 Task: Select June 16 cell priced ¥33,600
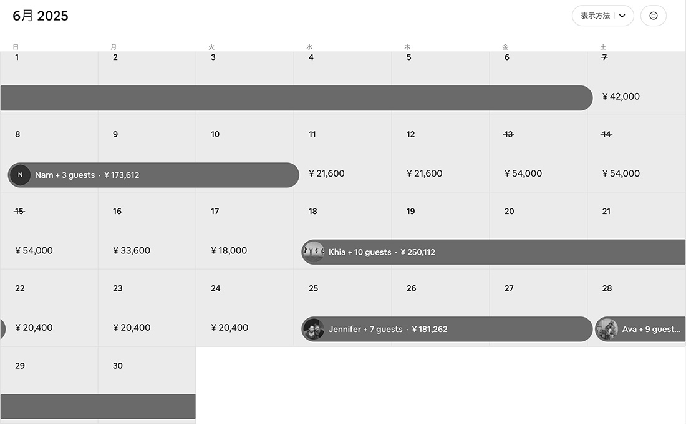click(147, 231)
